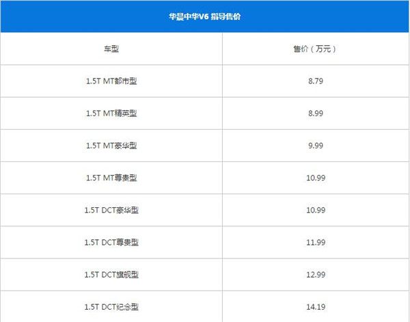Select the 车型 column header

111,49
